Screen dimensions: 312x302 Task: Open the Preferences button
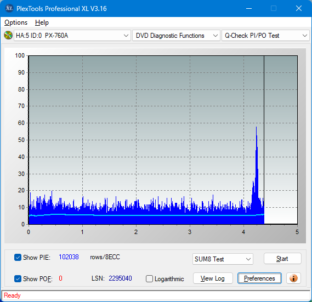click(x=259, y=278)
